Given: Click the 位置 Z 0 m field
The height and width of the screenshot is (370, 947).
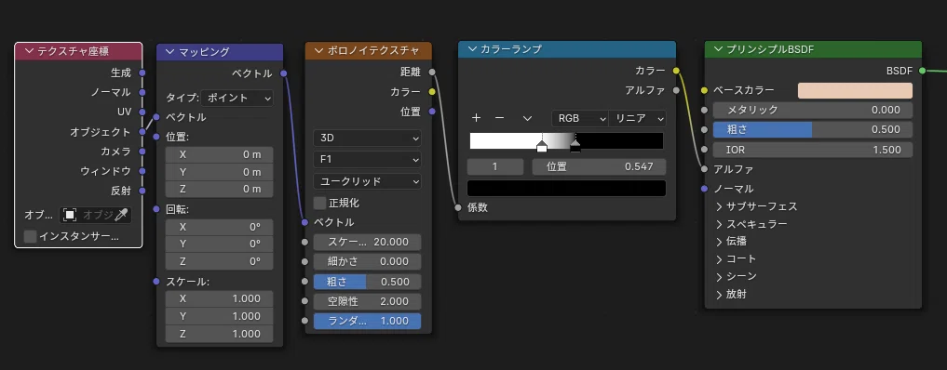Looking at the screenshot, I should (x=219, y=190).
